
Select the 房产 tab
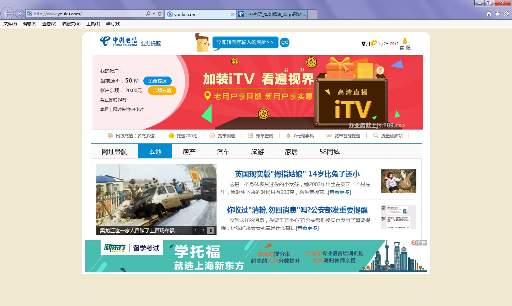coord(189,152)
